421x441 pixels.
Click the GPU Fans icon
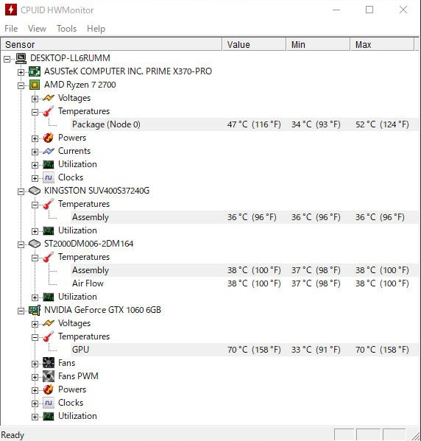[x=49, y=363]
